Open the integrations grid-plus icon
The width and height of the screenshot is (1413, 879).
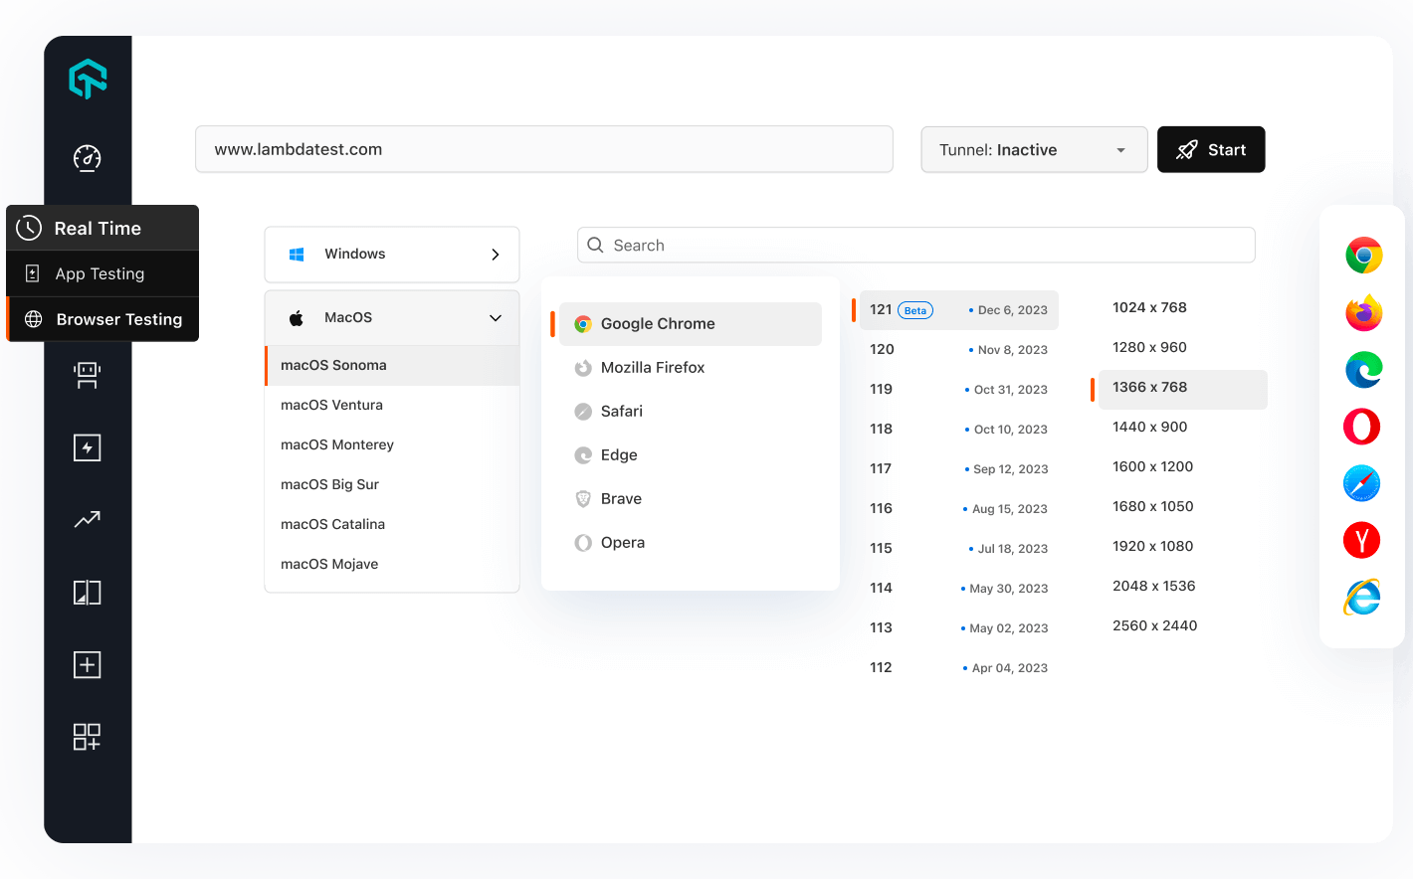coord(88,737)
